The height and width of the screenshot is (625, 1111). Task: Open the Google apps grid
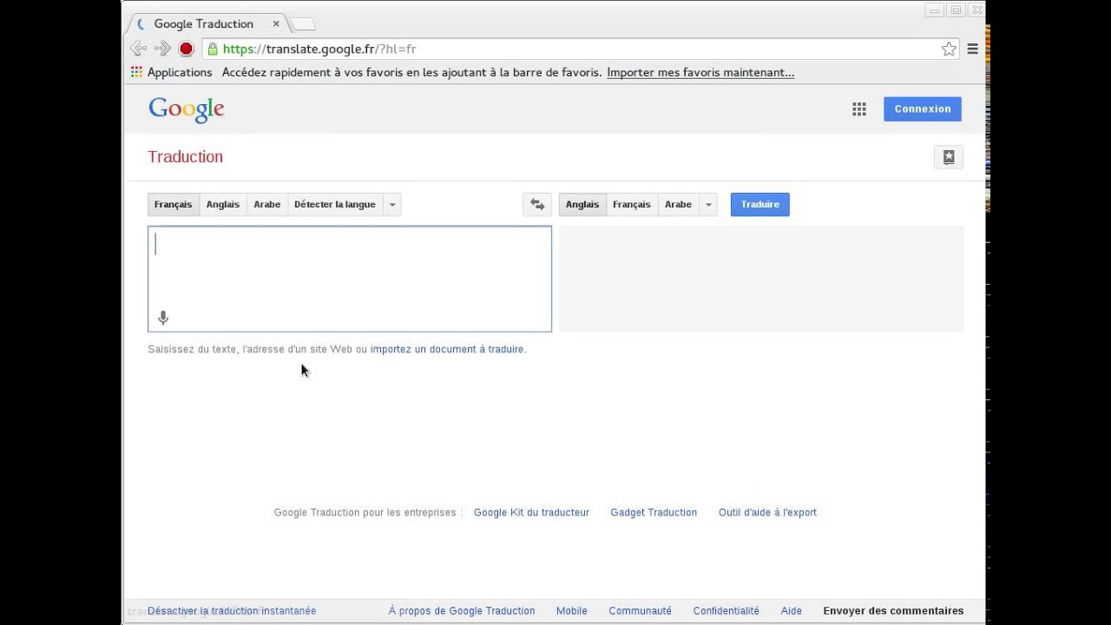coord(859,109)
